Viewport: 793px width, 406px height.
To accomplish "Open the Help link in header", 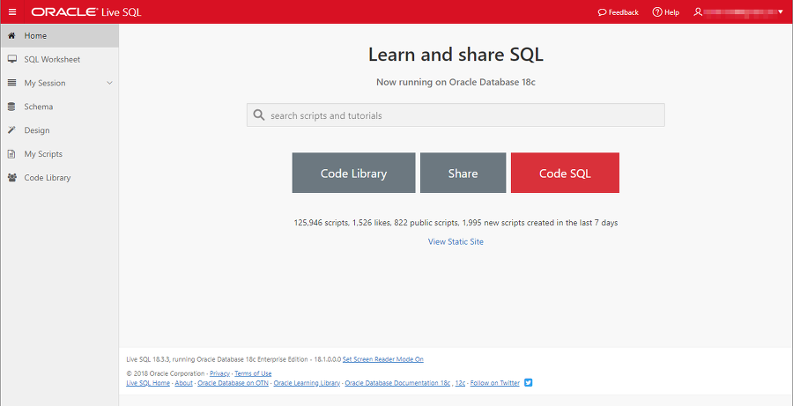I will point(665,12).
